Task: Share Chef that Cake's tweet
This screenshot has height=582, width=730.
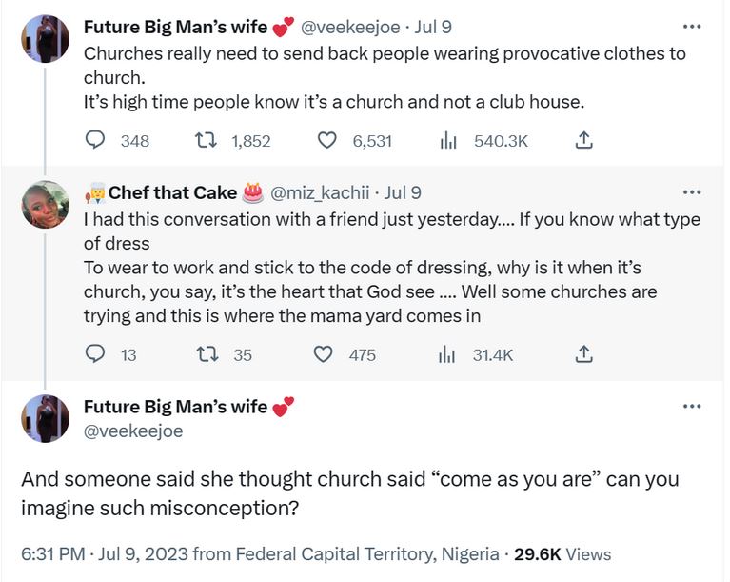Action: coord(584,354)
